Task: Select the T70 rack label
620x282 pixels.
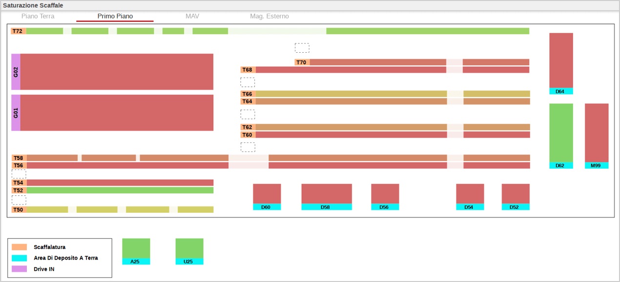Action: pyautogui.click(x=302, y=62)
